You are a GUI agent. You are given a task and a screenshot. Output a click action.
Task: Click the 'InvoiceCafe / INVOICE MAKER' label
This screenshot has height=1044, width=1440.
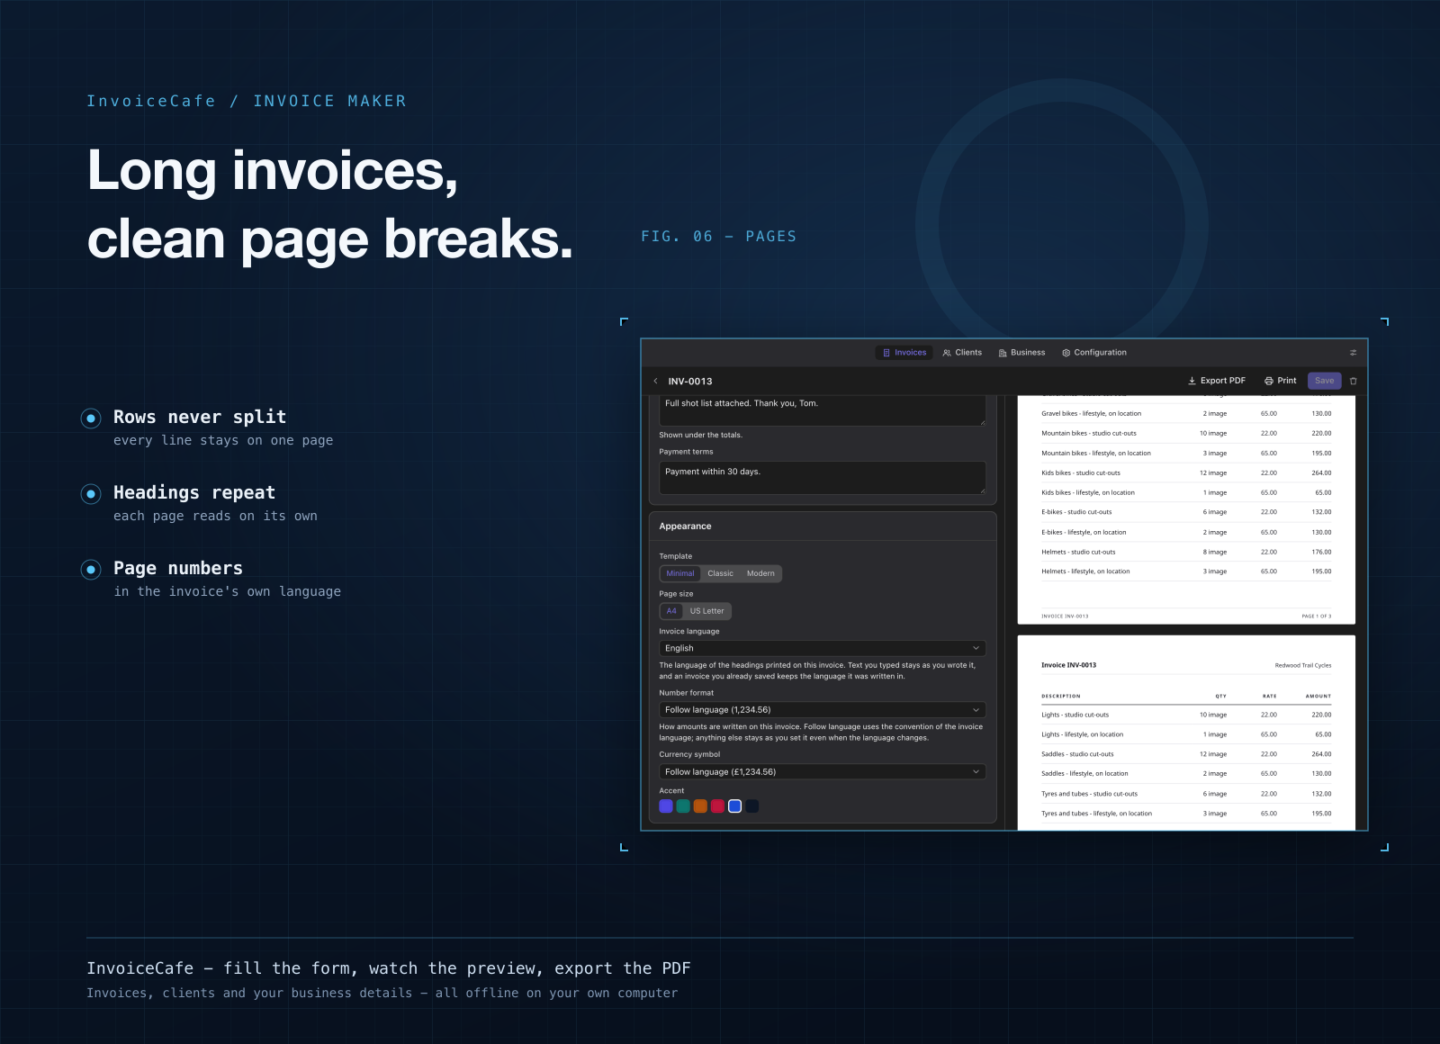(x=247, y=101)
